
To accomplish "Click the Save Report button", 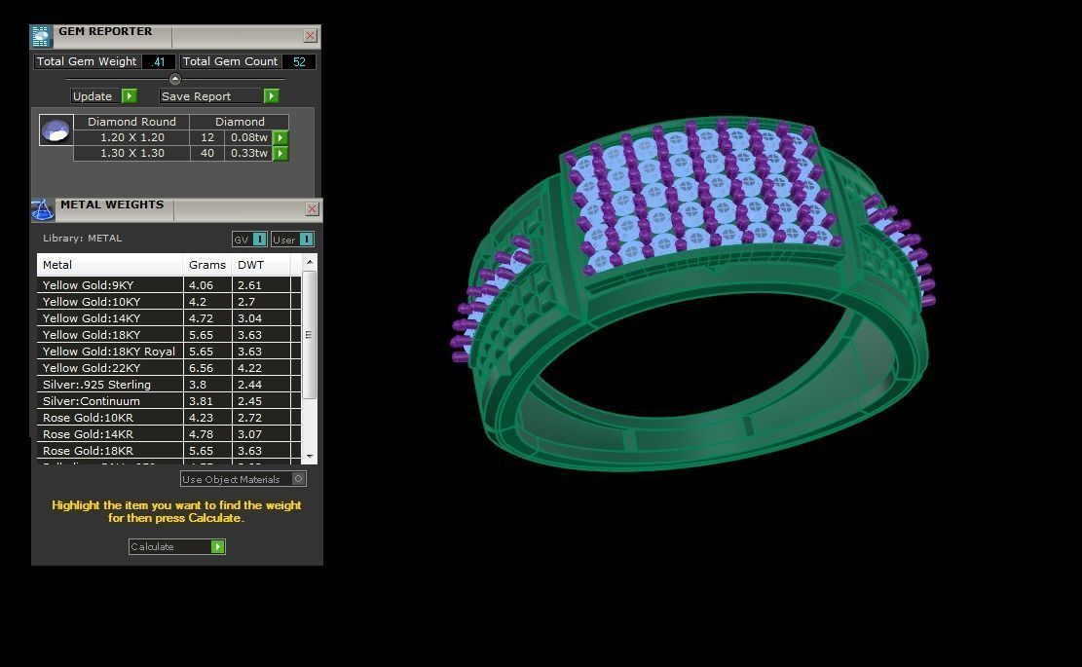I will (219, 95).
